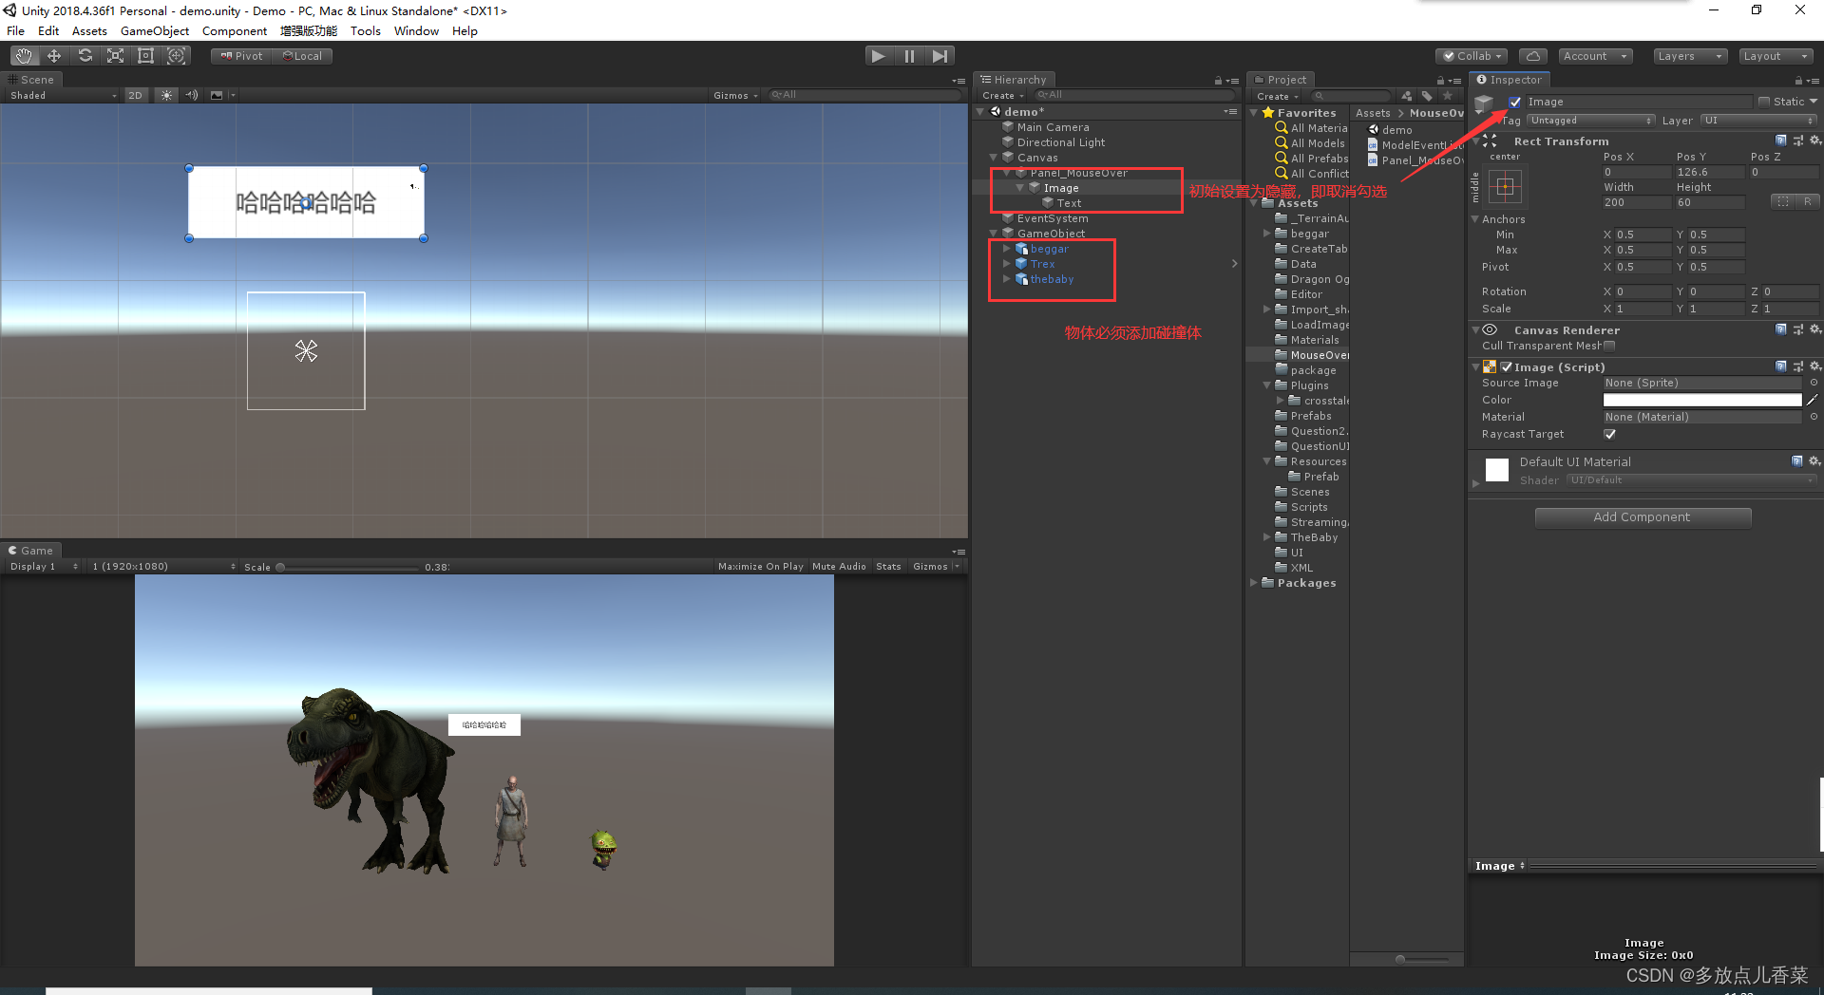Open Rect Transform preset icon
Viewport: 1824px width, 995px height.
pos(1797,141)
